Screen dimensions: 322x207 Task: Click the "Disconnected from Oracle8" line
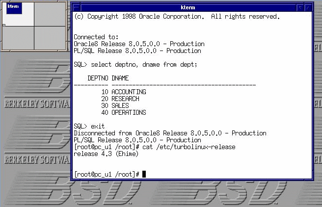170,133
